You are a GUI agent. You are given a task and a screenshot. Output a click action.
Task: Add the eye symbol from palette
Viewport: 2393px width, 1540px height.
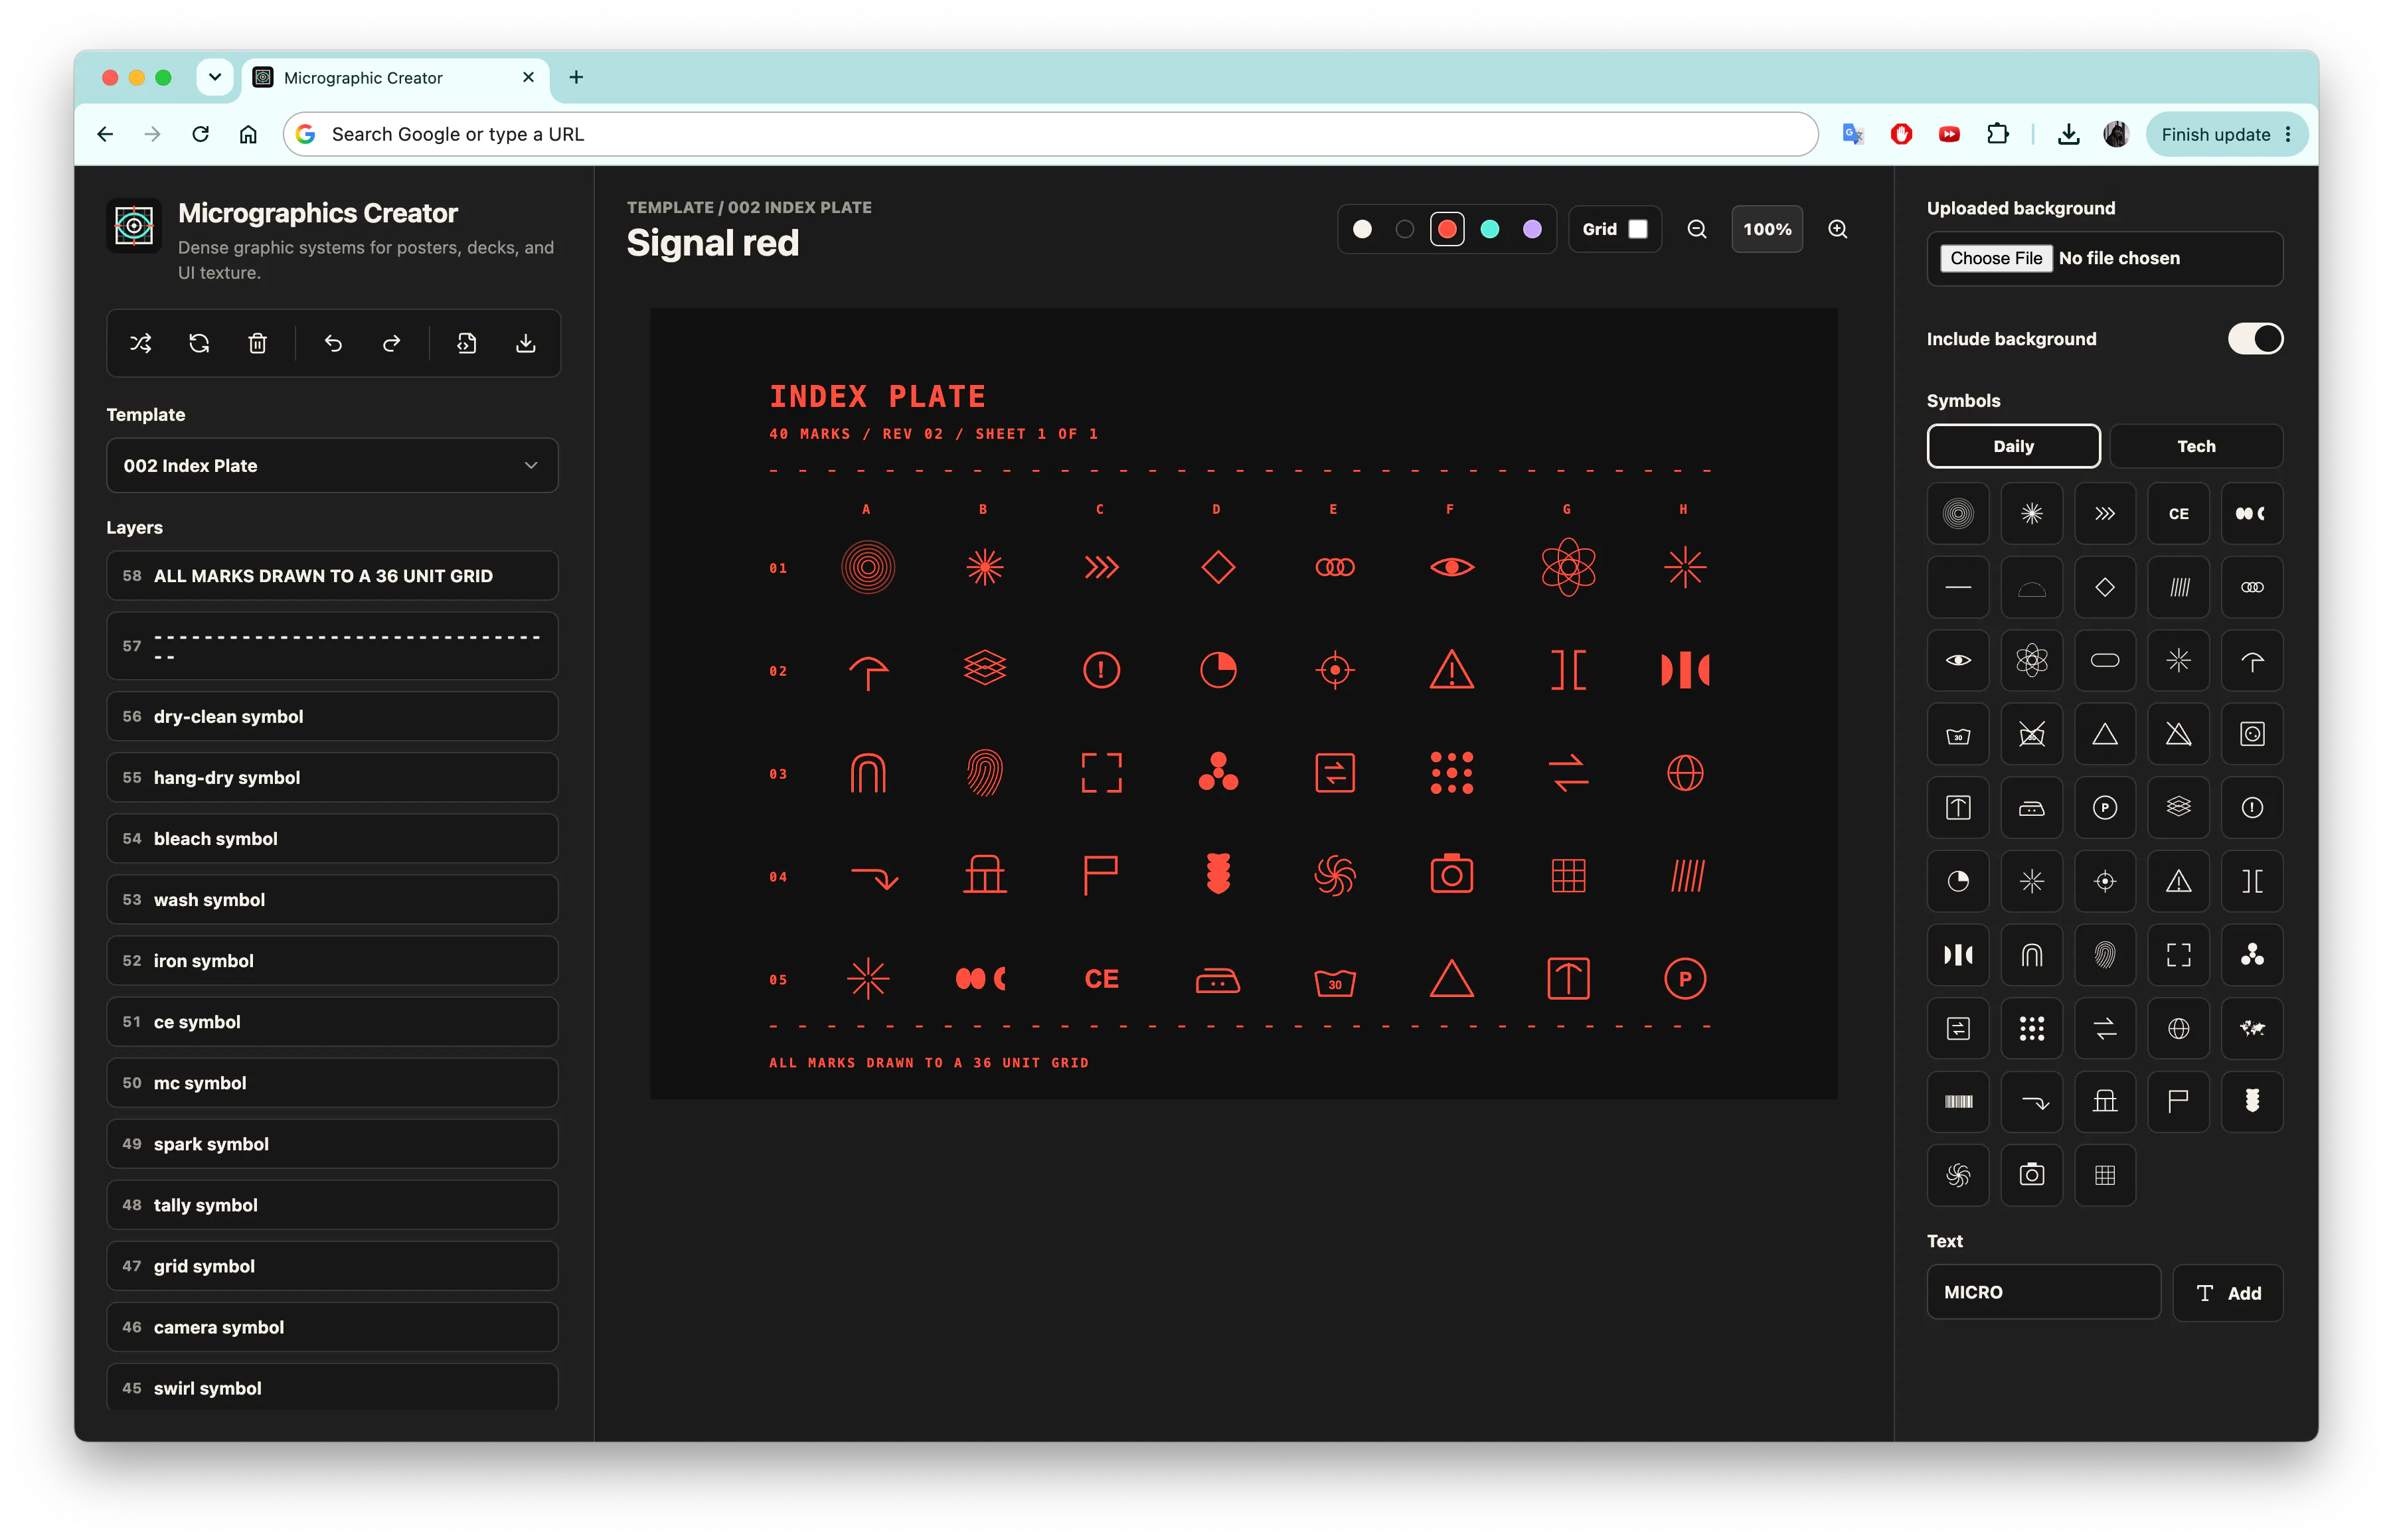click(x=1958, y=661)
